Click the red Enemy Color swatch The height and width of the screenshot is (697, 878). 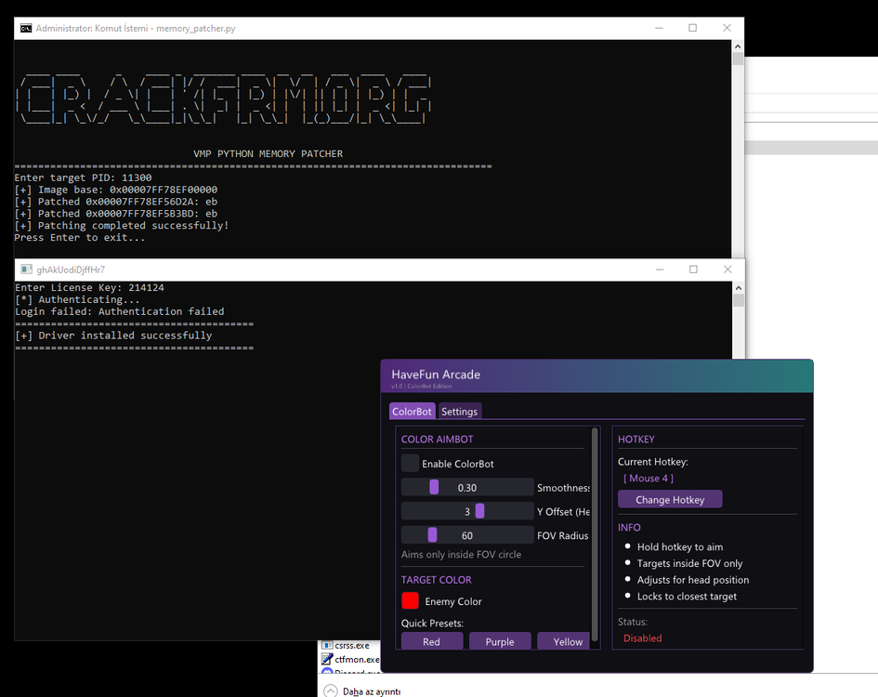(x=410, y=601)
